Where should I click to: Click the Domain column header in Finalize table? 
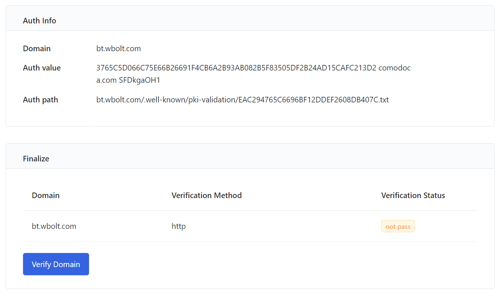point(46,195)
